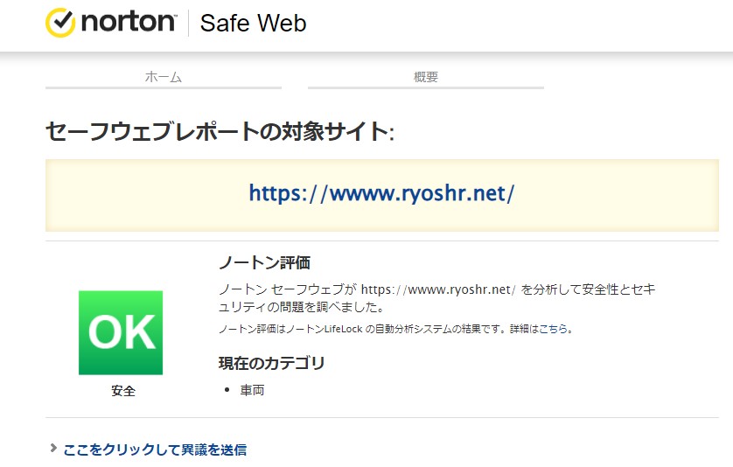Viewport: 733px width, 467px height.
Task: Click the chevron arrow beside the dispute link
Action: 53,449
